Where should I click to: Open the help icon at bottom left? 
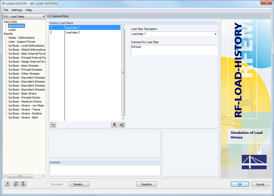click(x=7, y=184)
